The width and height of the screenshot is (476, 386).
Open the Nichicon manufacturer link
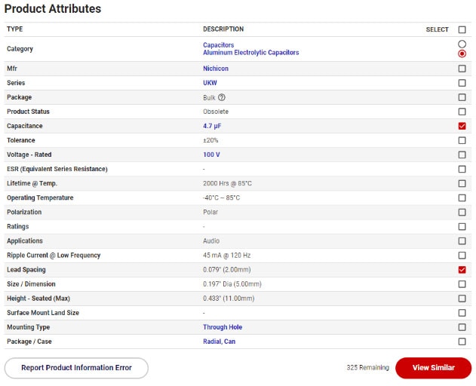[x=216, y=69]
